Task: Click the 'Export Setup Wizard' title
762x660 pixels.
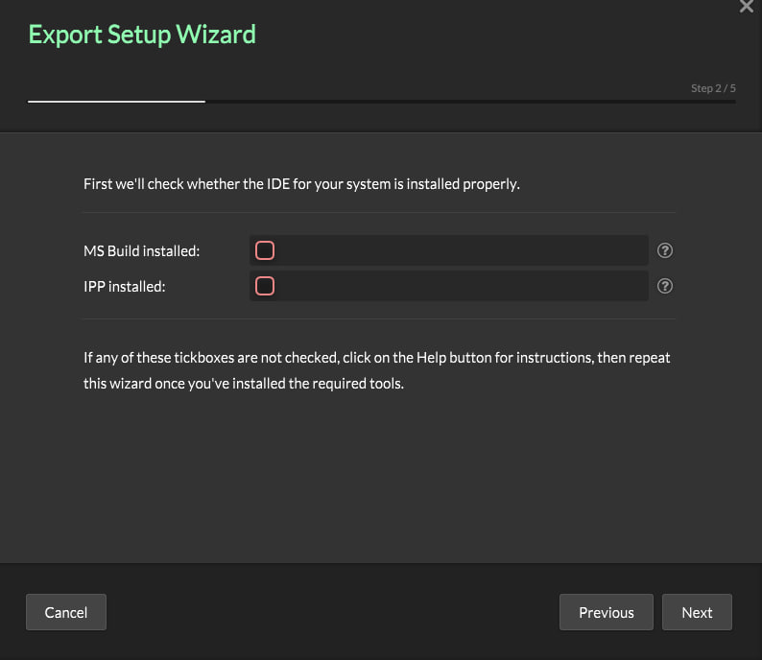Action: coord(142,35)
